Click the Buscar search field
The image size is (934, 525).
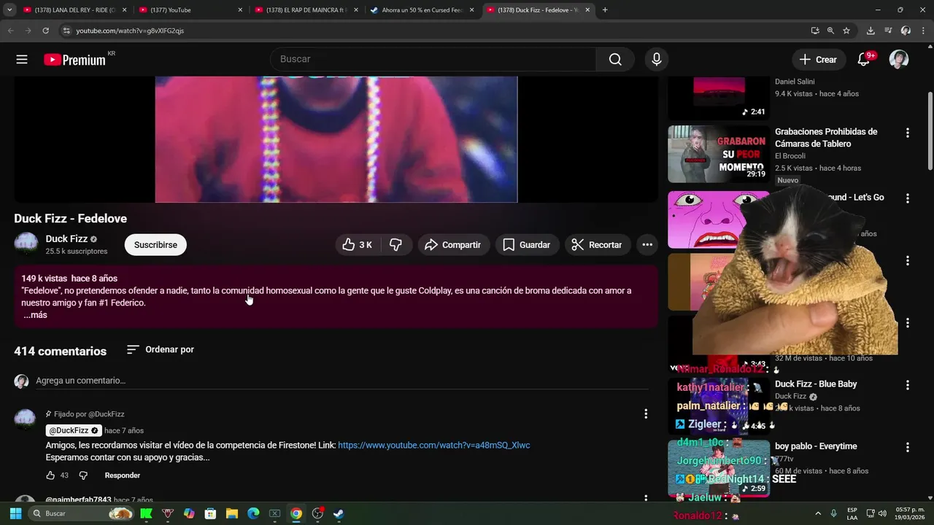(433, 60)
